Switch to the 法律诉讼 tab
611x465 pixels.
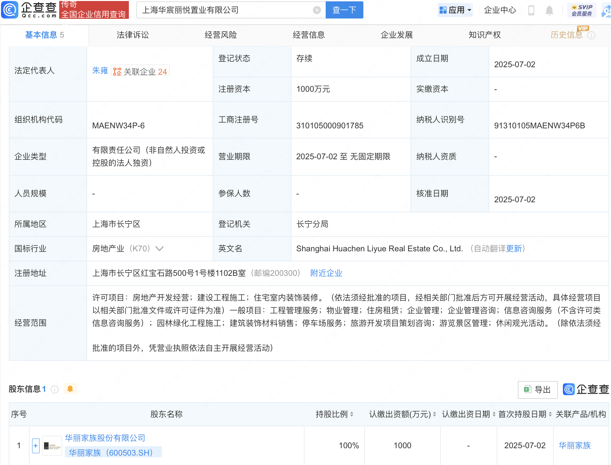point(133,35)
